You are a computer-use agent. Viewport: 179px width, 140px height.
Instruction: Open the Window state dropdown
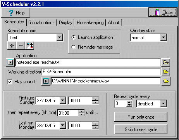coord(164,38)
